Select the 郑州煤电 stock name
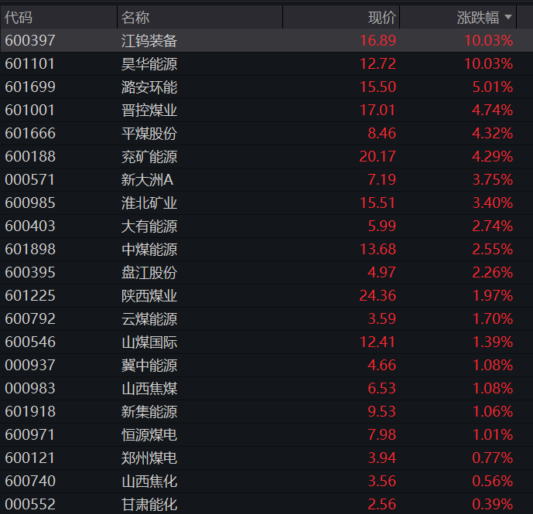 click(x=149, y=458)
